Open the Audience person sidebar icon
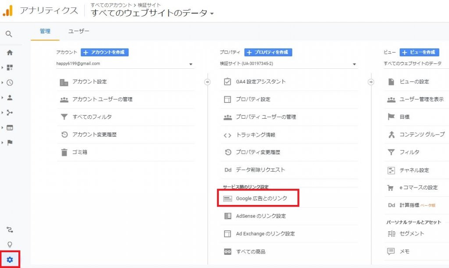The height and width of the screenshot is (268, 449). coord(10,98)
